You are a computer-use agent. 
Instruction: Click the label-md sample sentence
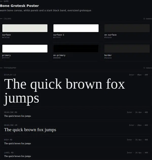[17, 156]
